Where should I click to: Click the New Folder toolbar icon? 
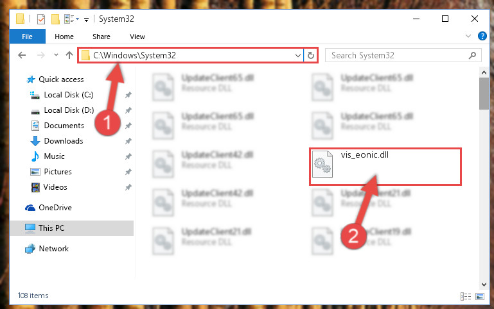point(55,19)
